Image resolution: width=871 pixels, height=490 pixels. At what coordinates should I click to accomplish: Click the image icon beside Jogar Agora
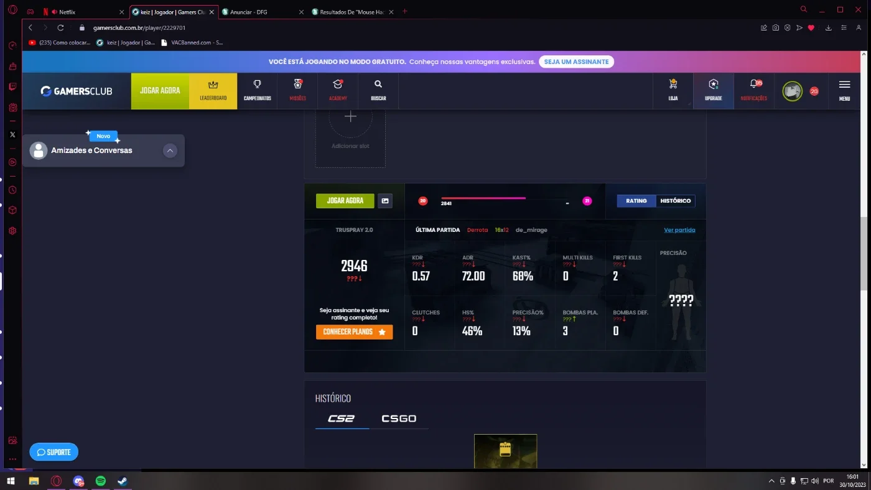[x=385, y=201]
